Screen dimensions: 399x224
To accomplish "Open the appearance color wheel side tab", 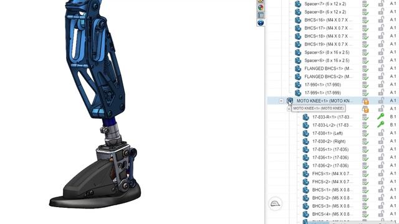I will coord(261,7).
